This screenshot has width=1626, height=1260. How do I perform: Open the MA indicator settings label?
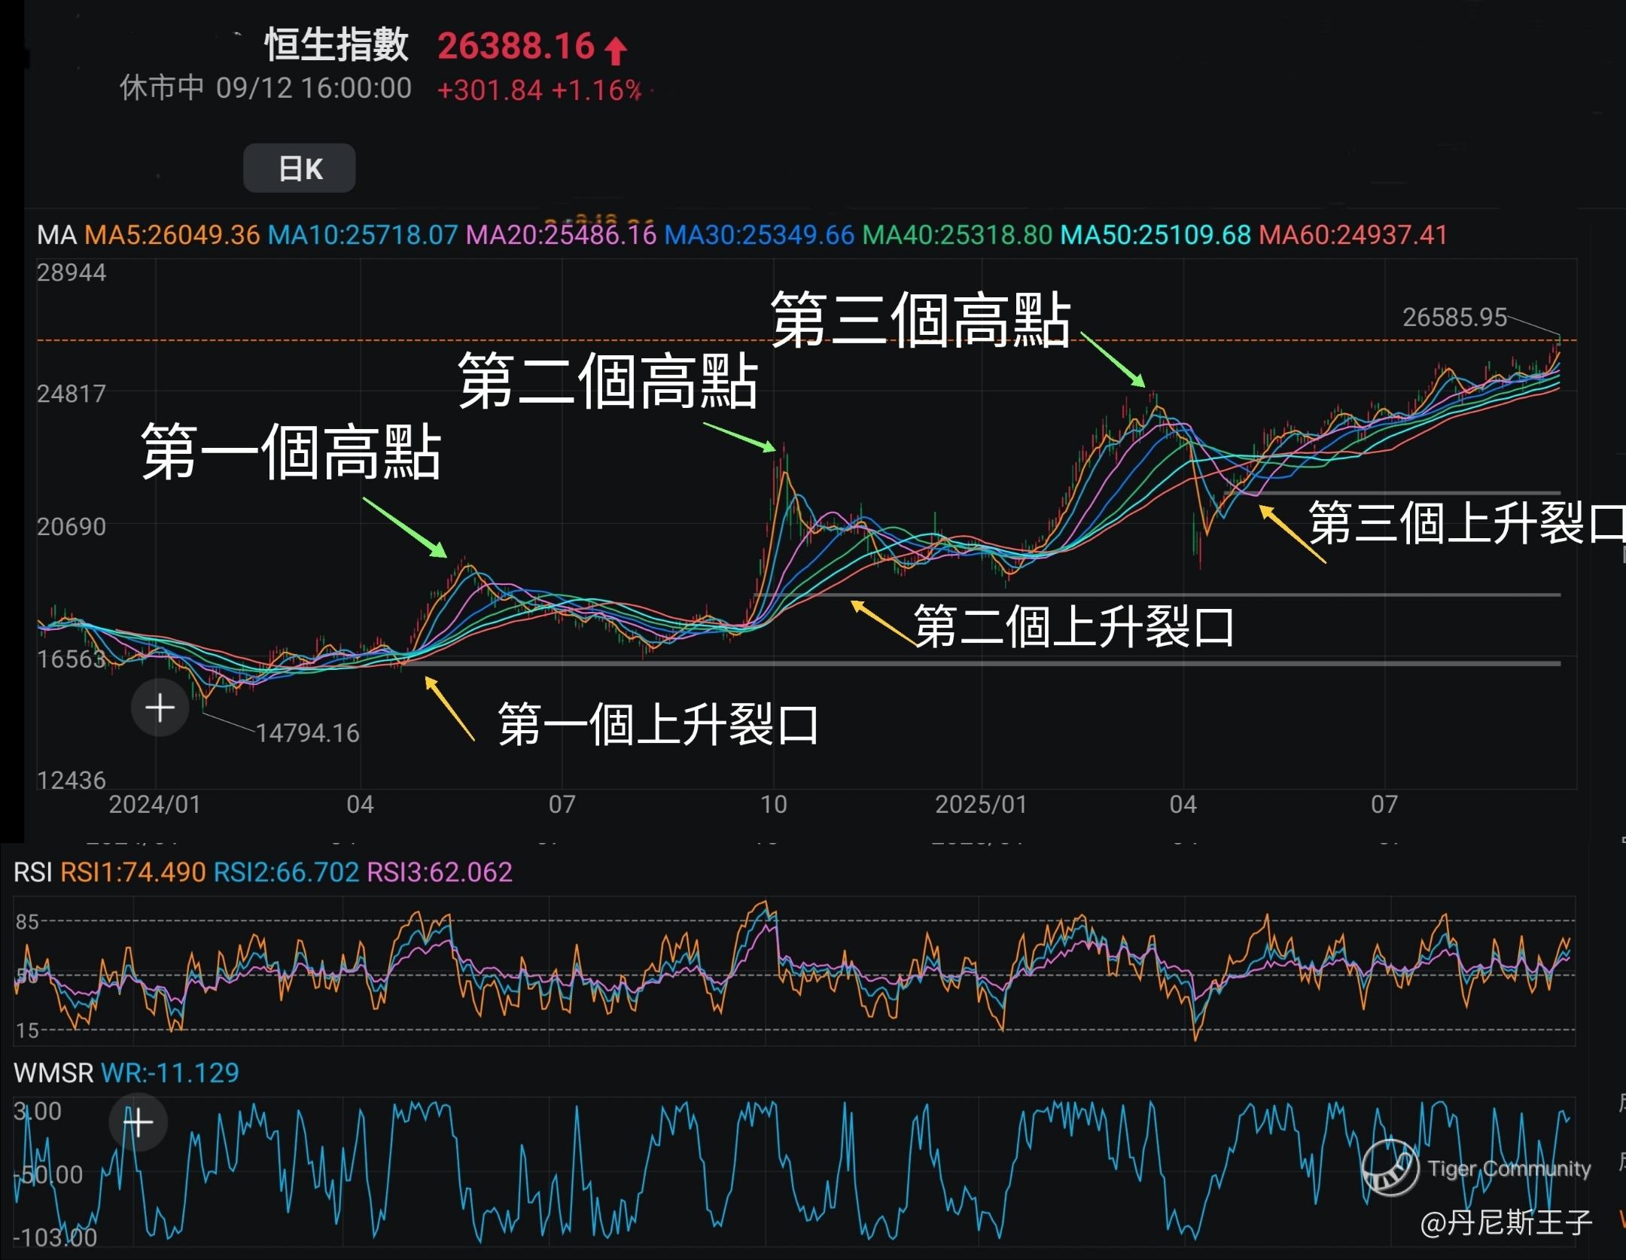pyautogui.click(x=56, y=235)
